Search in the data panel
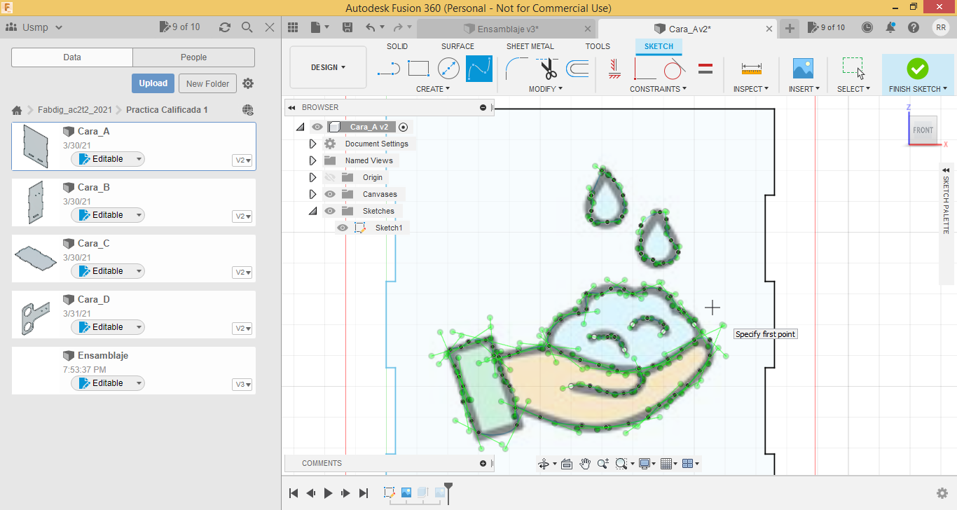The height and width of the screenshot is (510, 957). coord(247,27)
